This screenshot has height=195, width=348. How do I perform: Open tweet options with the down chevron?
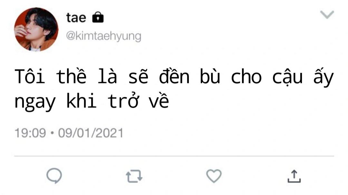(327, 14)
